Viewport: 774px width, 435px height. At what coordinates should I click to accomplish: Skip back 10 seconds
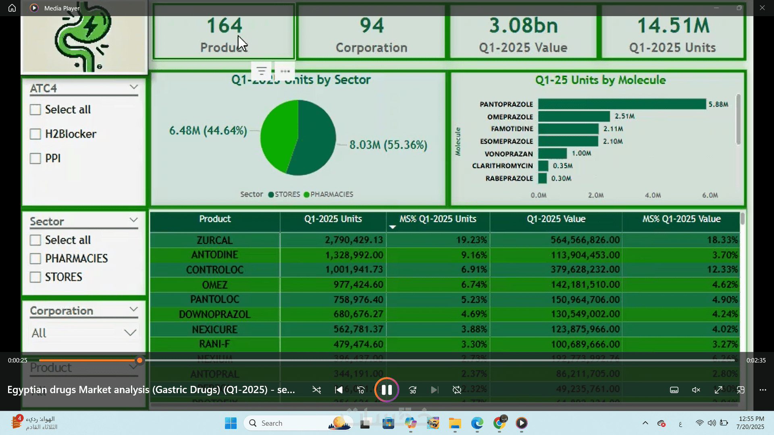361,390
